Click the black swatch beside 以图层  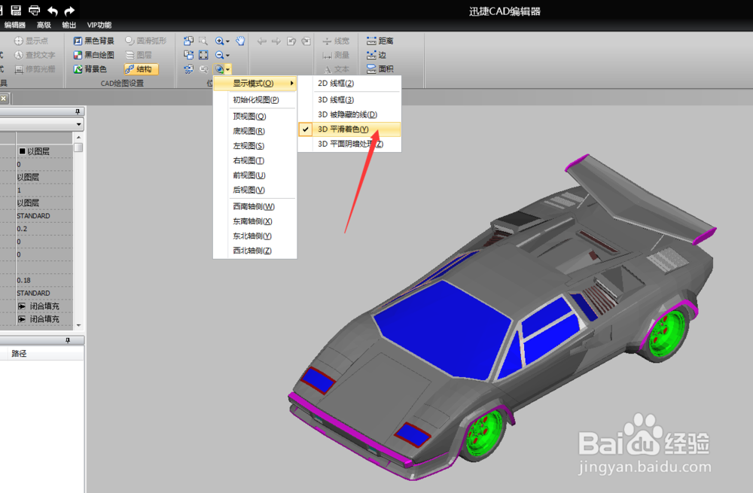tap(22, 151)
